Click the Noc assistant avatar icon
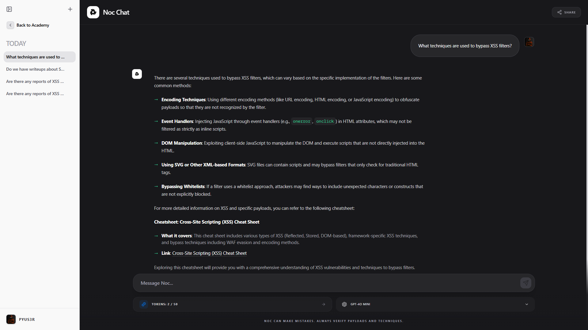 pyautogui.click(x=137, y=74)
